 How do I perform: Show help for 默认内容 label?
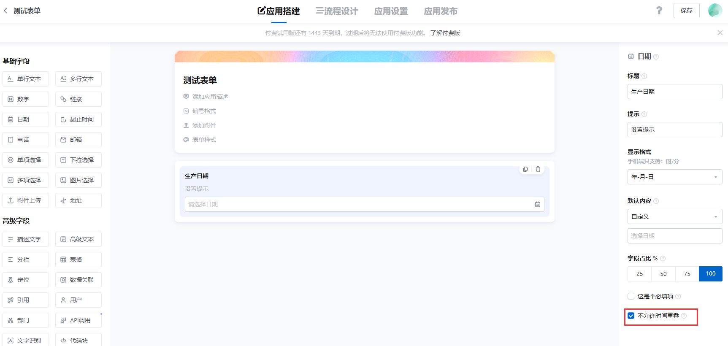pyautogui.click(x=656, y=201)
